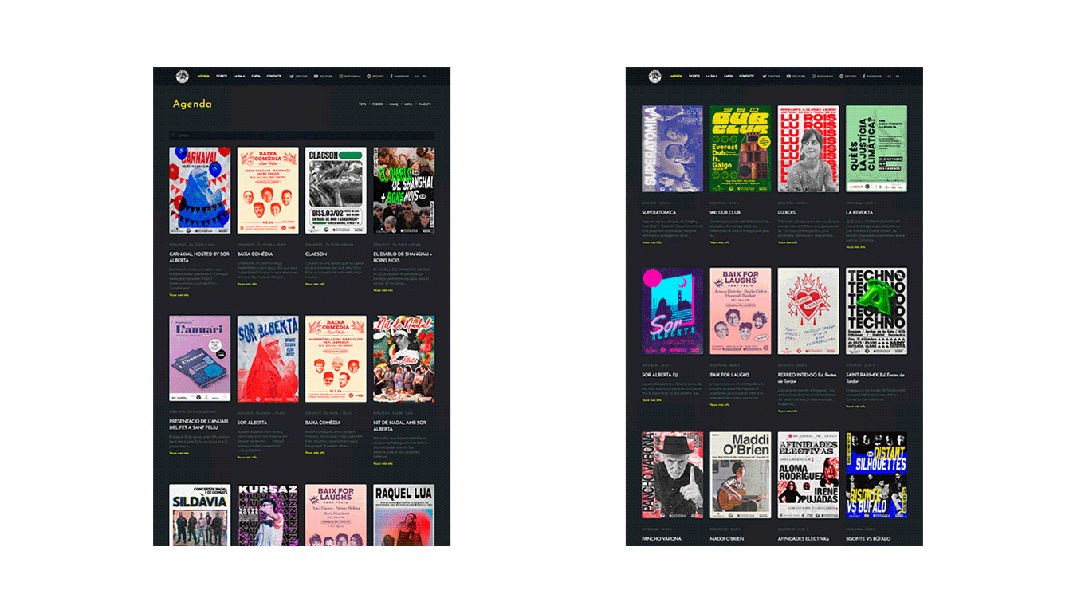Open the 980 DUB CLUB event poster
This screenshot has width=1077, height=606.
click(741, 148)
